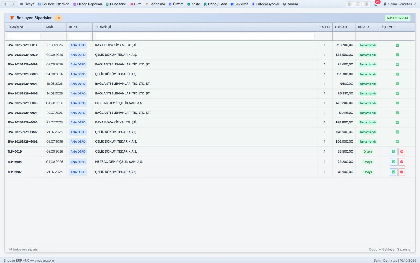Go back with the left arrow
The height and width of the screenshot is (263, 420).
pyautogui.click(x=5, y=4)
